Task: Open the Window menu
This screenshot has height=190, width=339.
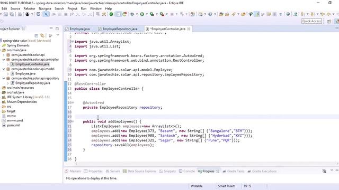Action: tap(95, 8)
